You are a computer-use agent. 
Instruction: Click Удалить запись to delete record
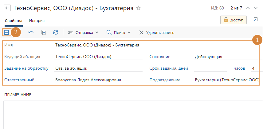(157, 32)
